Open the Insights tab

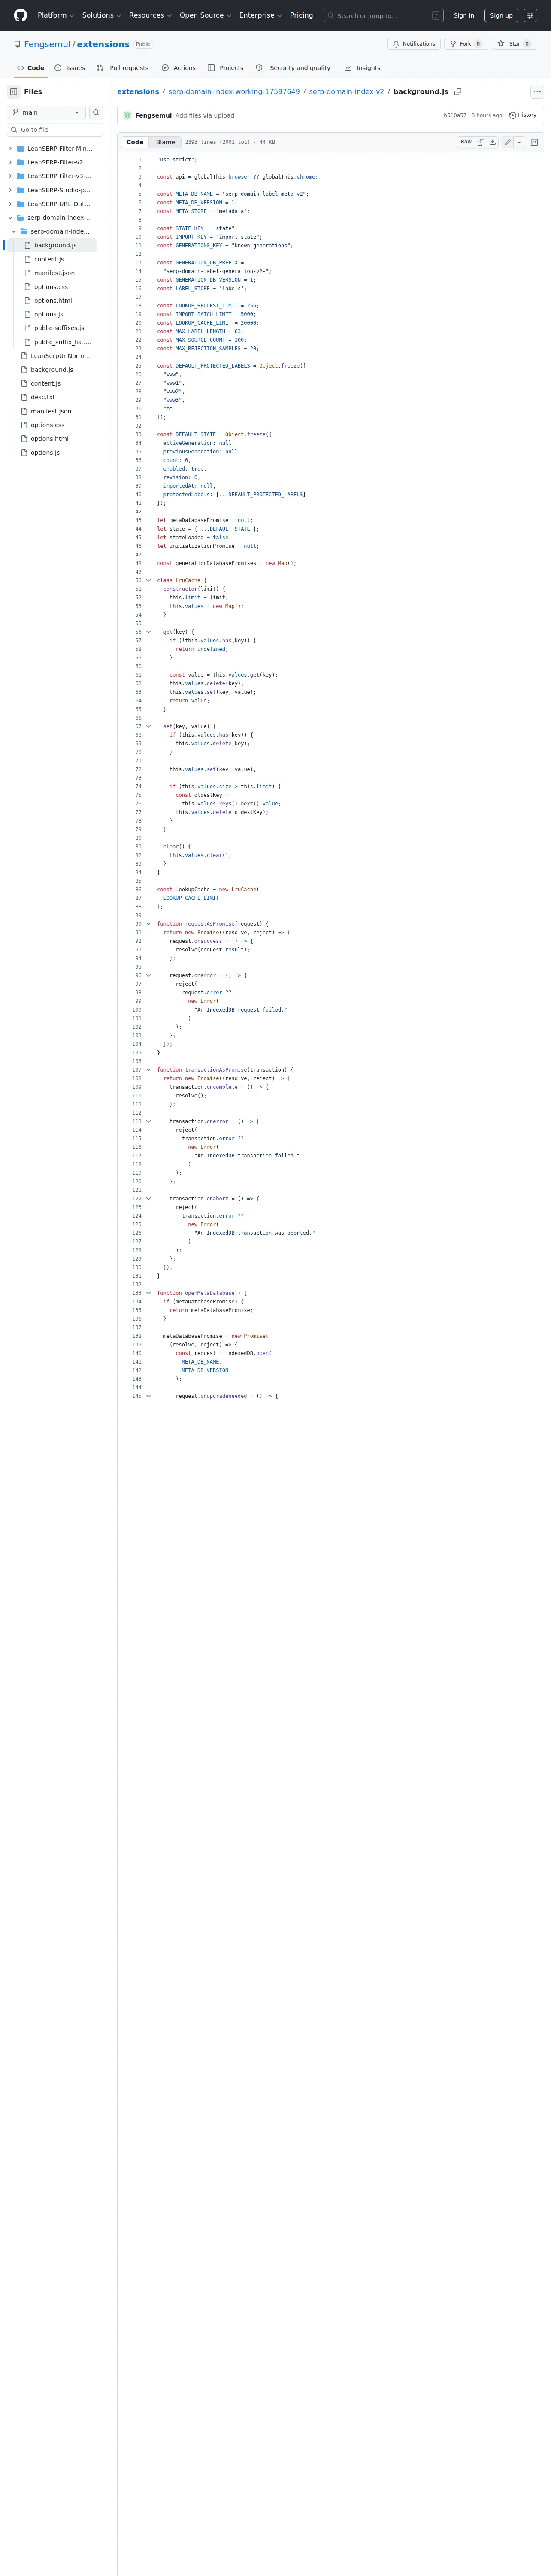click(362, 68)
